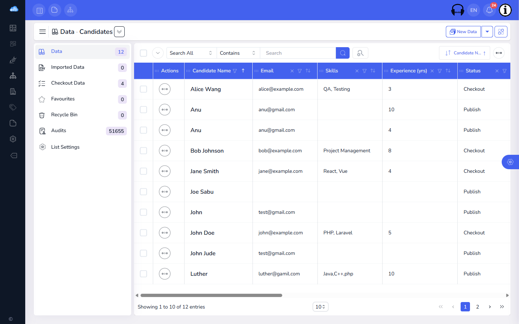This screenshot has width=519, height=324.
Task: Open actions menu for Luther
Action: [x=165, y=274]
